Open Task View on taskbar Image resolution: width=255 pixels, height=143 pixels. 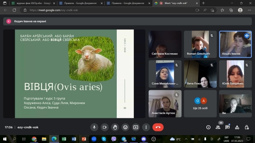(24, 139)
